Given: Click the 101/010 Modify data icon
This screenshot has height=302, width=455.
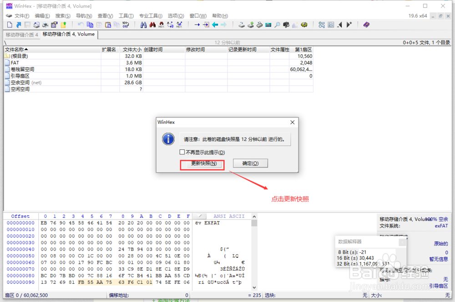Looking at the screenshot, I should (x=126, y=25).
